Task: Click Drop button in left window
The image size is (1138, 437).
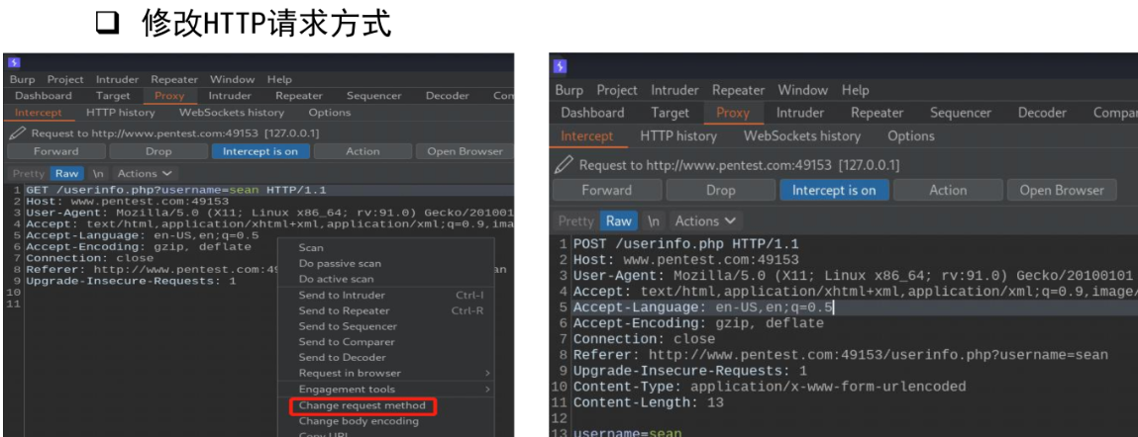Action: [157, 151]
